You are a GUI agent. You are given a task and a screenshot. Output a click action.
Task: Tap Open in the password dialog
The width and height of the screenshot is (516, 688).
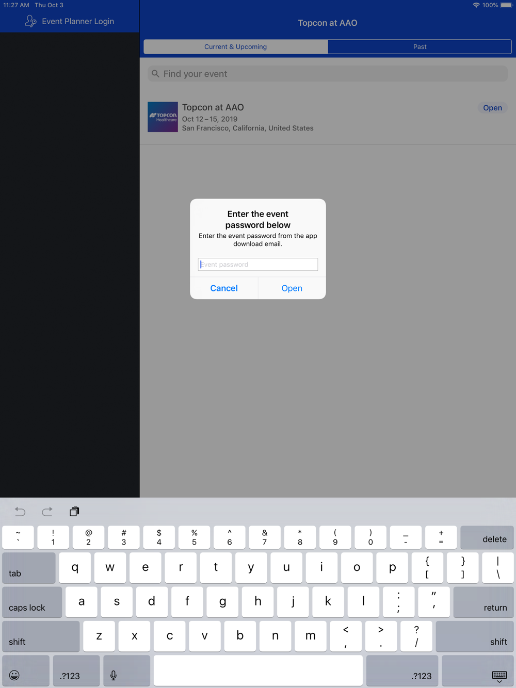click(292, 288)
